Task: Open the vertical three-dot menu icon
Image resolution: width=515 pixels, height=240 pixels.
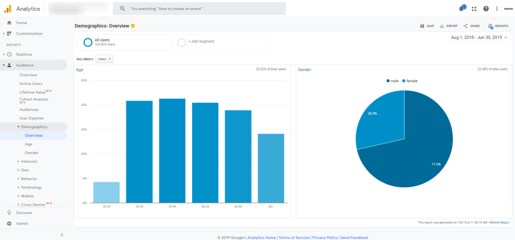Action: (497, 9)
